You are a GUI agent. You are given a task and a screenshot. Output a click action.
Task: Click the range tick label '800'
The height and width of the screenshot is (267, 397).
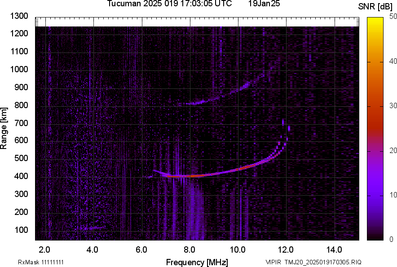tap(21, 105)
